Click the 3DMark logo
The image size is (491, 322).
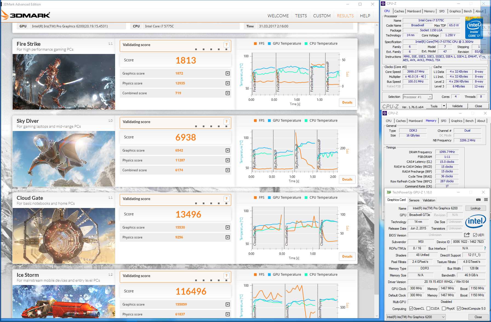(26, 15)
